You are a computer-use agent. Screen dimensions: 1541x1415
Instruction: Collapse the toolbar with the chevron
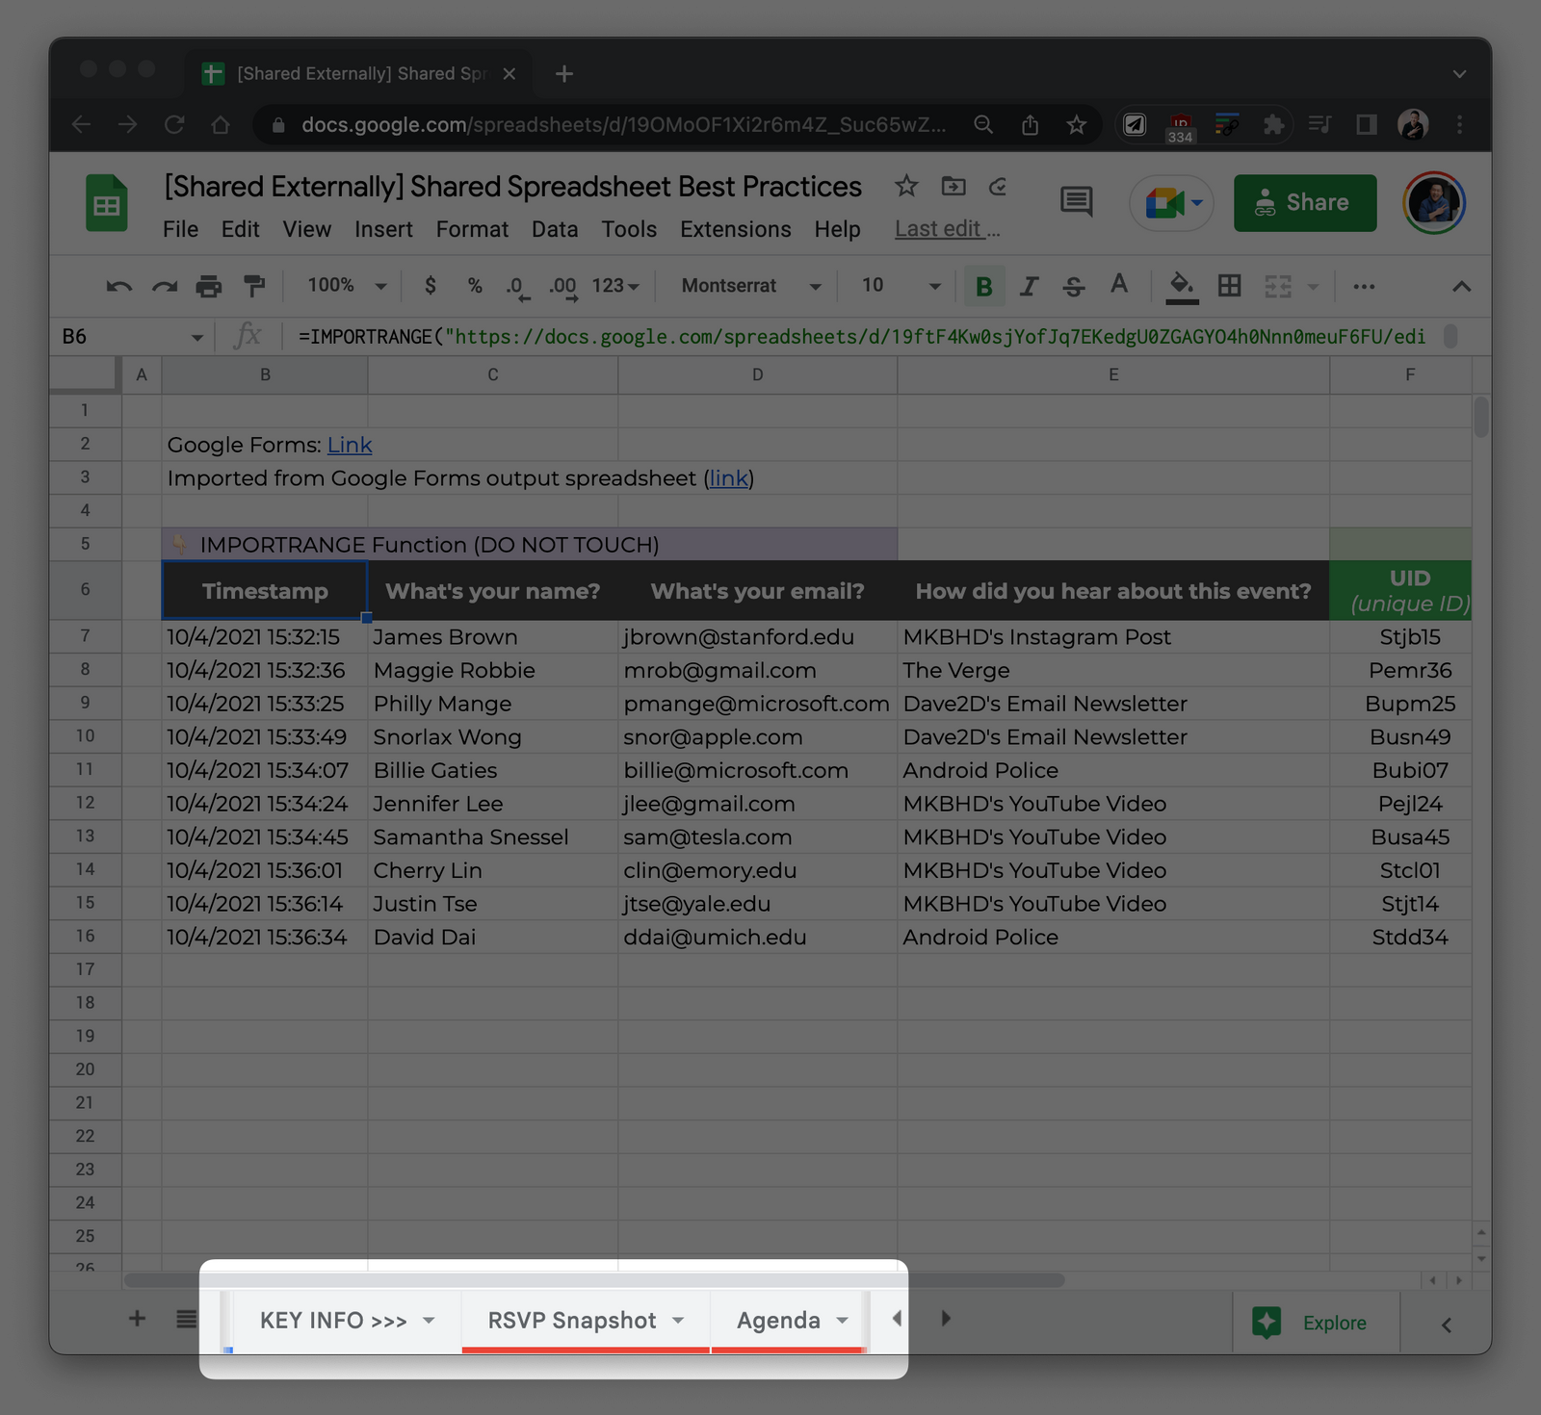1462,286
